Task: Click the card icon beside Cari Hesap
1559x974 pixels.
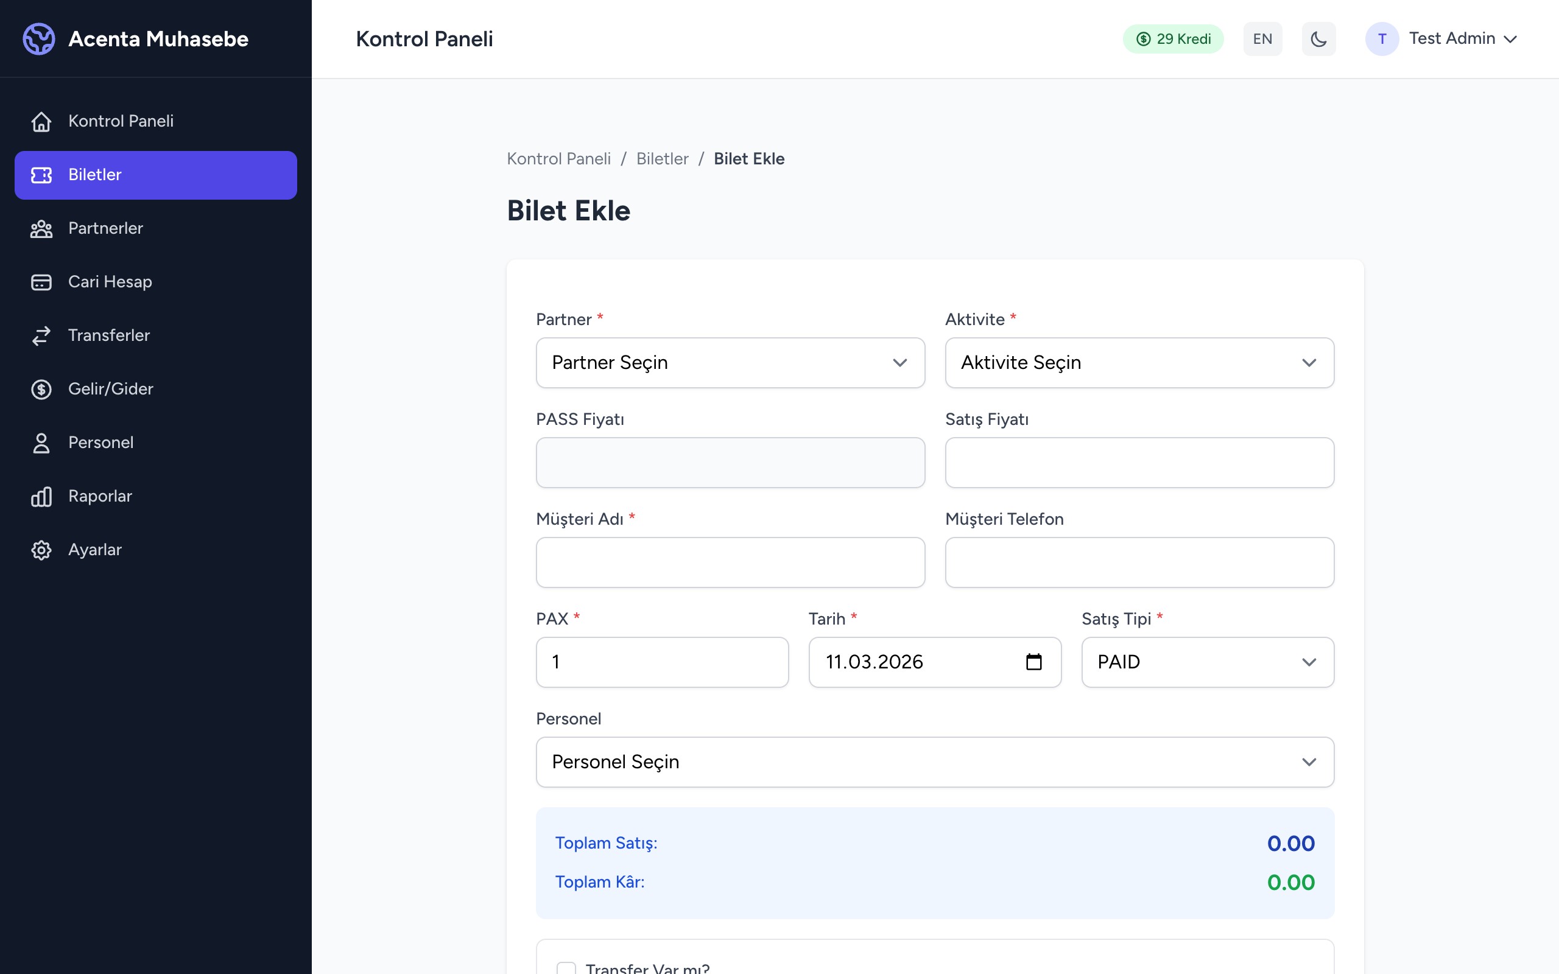Action: click(41, 282)
